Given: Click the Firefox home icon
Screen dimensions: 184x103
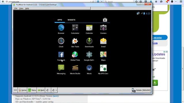Looking at the screenshot, I should coord(156,1).
